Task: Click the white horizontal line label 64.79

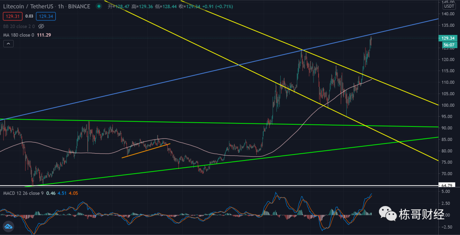Action: click(447, 186)
